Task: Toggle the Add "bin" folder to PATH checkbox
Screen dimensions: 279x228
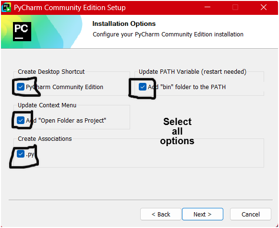Action: 142,87
